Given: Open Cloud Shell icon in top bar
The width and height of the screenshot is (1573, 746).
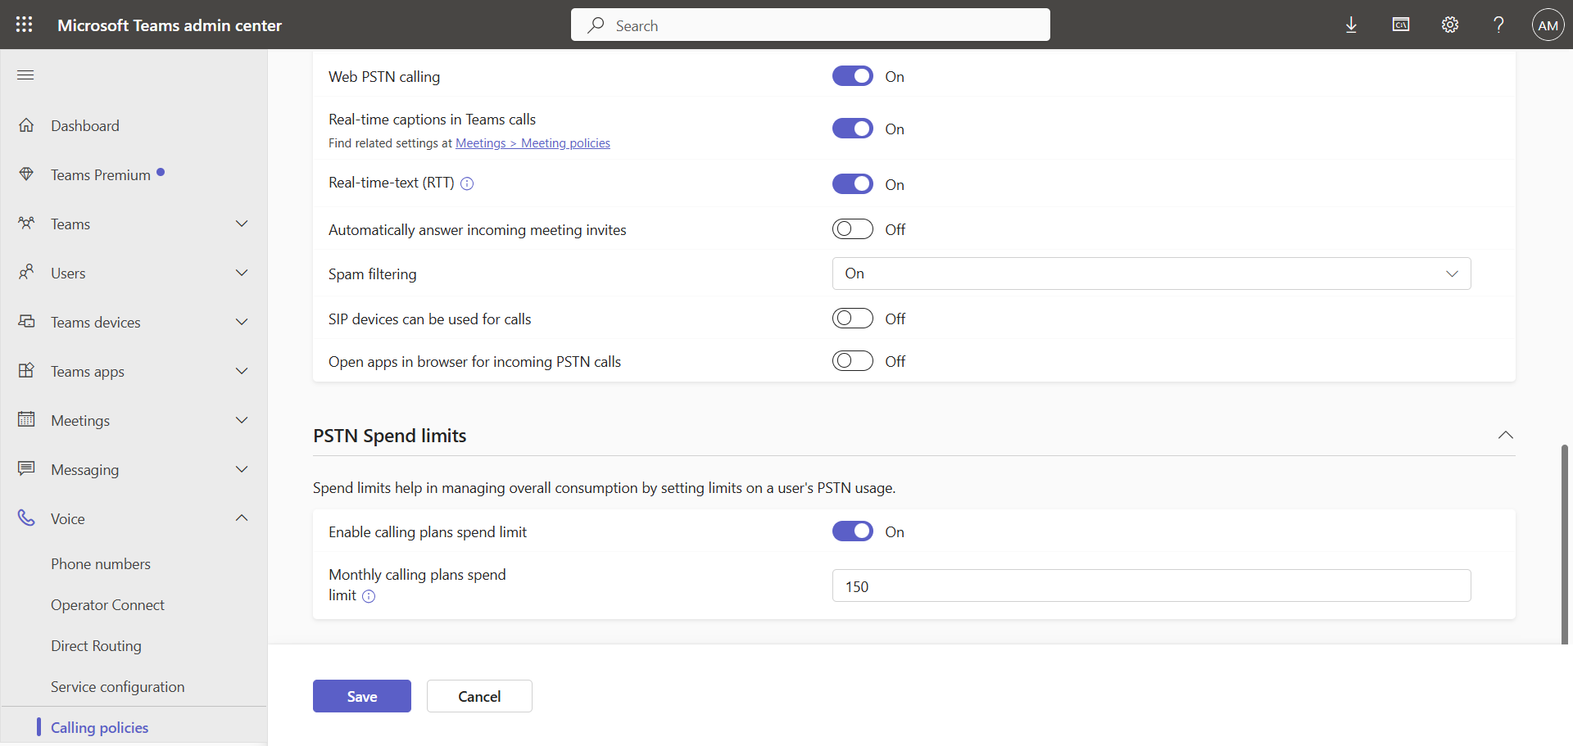Looking at the screenshot, I should (x=1400, y=25).
